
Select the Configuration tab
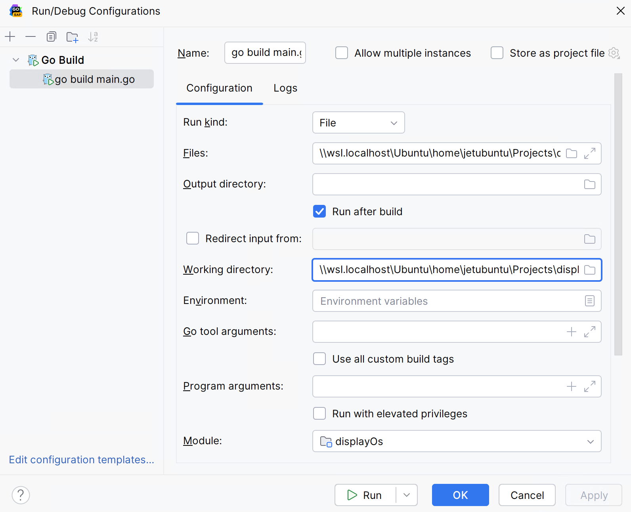coord(219,88)
